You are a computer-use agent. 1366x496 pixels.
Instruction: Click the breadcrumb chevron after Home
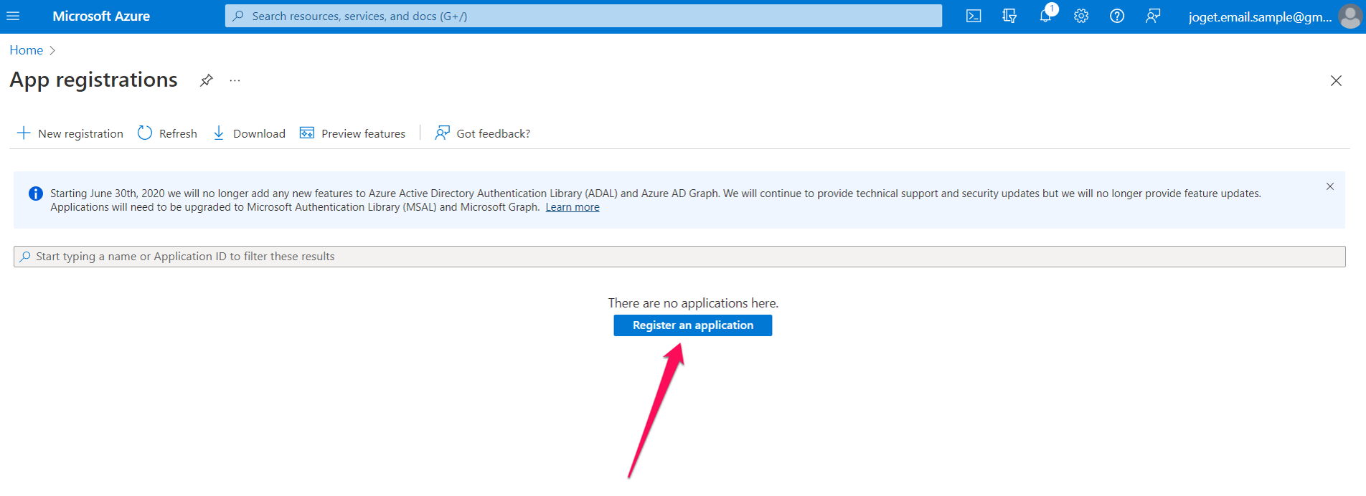point(52,50)
